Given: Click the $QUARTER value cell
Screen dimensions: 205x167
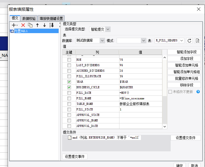Looking at the screenshot, I should 141,88.
